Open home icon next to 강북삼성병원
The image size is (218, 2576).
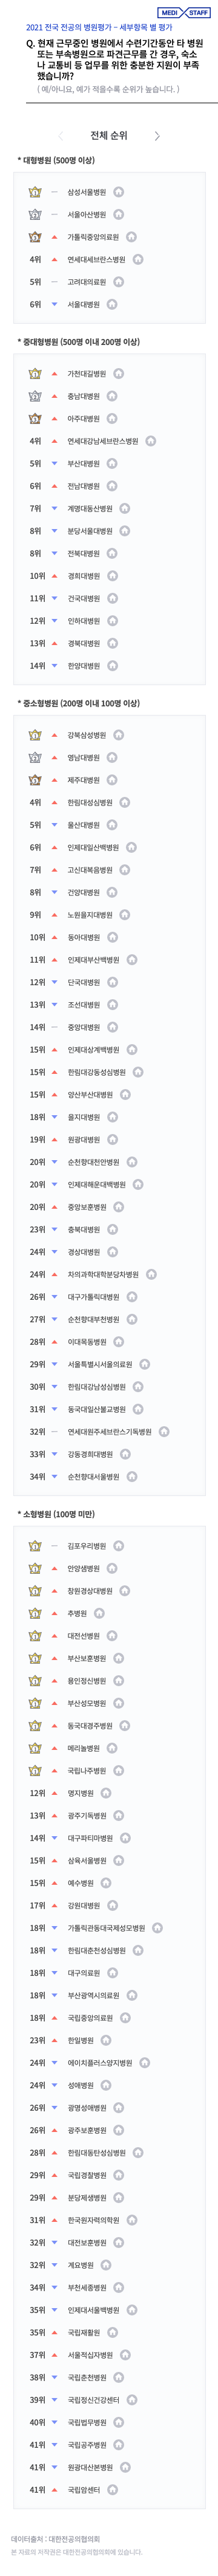coord(119,735)
